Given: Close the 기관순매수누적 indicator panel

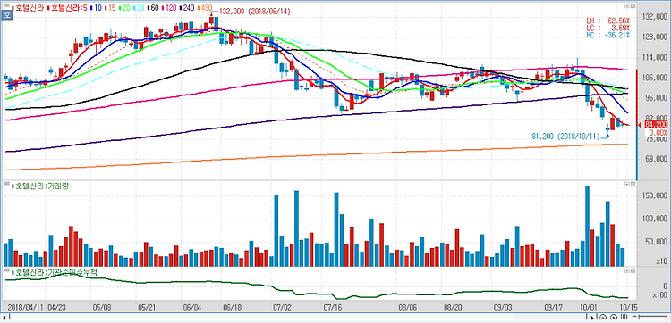Looking at the screenshot, I should 633,270.
